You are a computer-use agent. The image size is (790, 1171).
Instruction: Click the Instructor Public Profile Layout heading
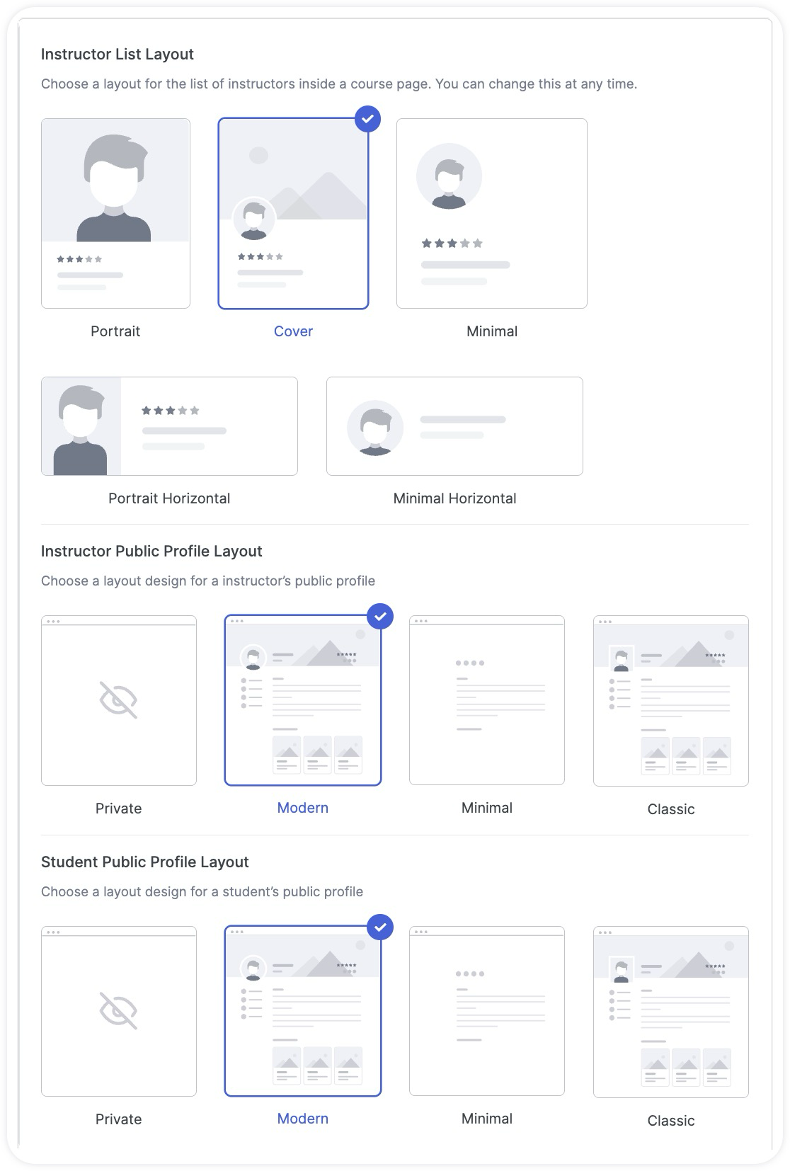[x=151, y=552]
